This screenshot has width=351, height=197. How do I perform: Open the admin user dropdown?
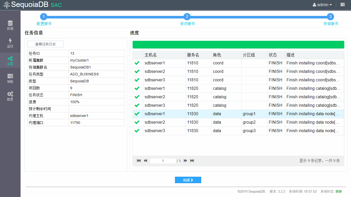click(322, 5)
